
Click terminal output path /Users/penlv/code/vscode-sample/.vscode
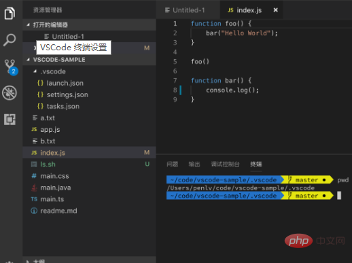click(x=241, y=188)
